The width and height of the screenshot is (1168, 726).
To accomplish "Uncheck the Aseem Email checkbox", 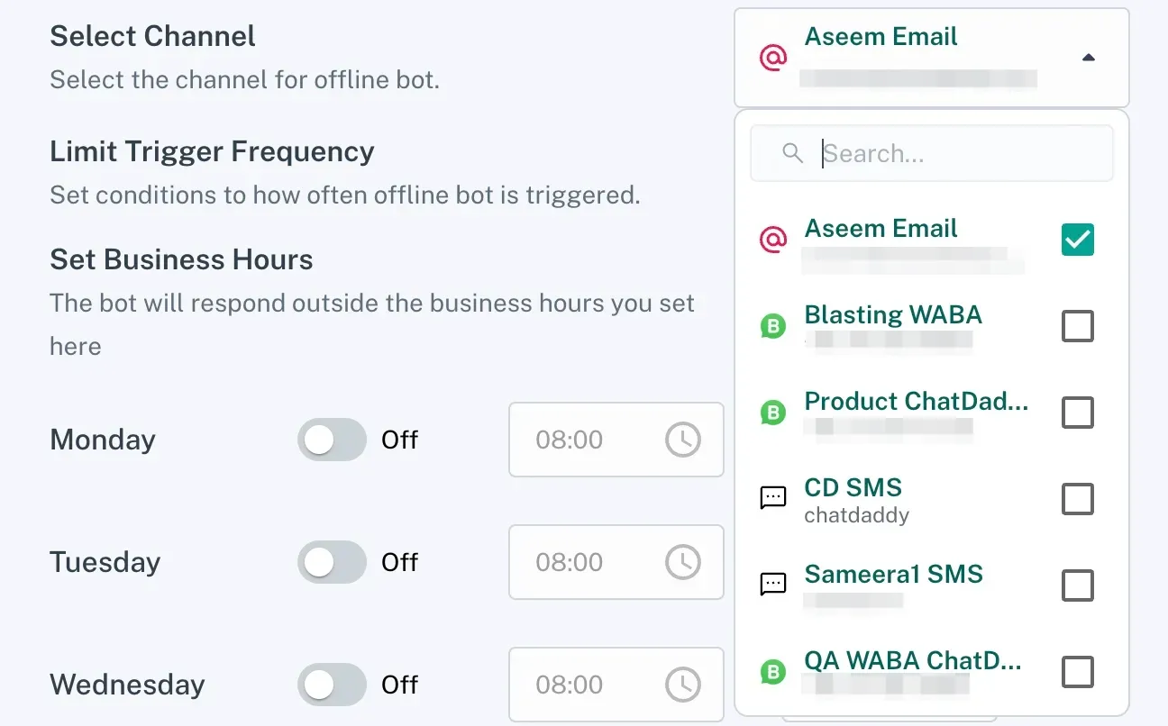I will click(1077, 240).
